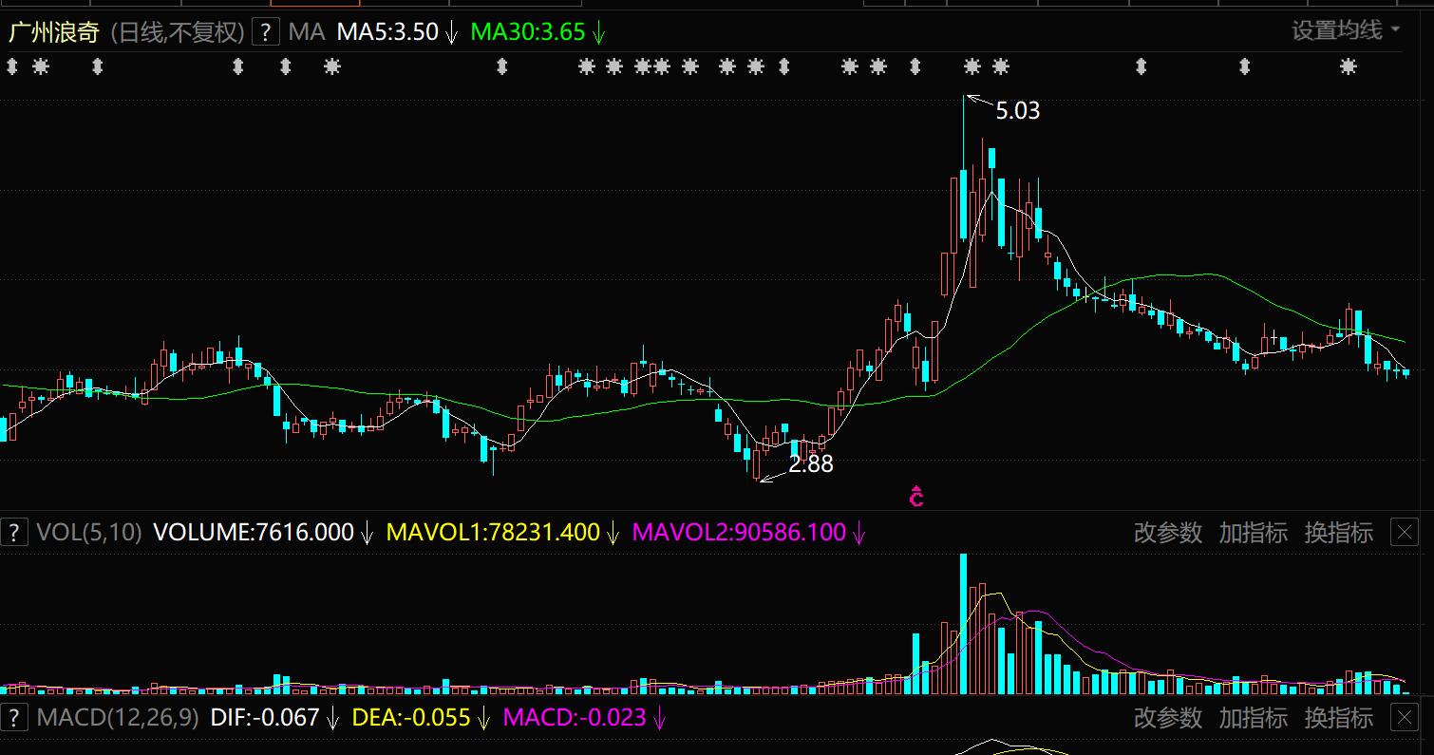Screen dimensions: 1434x755
Task: Click 加指标 in the MACD panel
Action: click(1254, 717)
